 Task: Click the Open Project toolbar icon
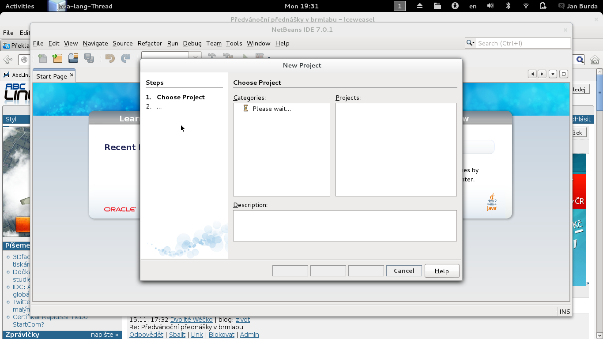tap(73, 58)
